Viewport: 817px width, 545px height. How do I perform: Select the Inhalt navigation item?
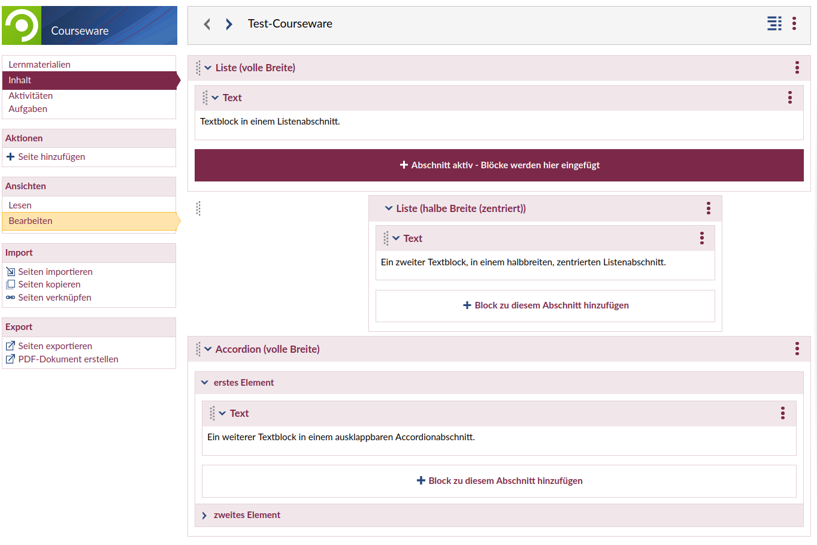tap(89, 80)
